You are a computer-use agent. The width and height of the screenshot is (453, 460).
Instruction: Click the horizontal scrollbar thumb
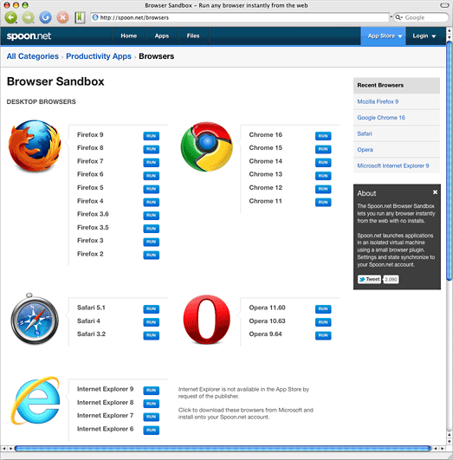tap(223, 448)
